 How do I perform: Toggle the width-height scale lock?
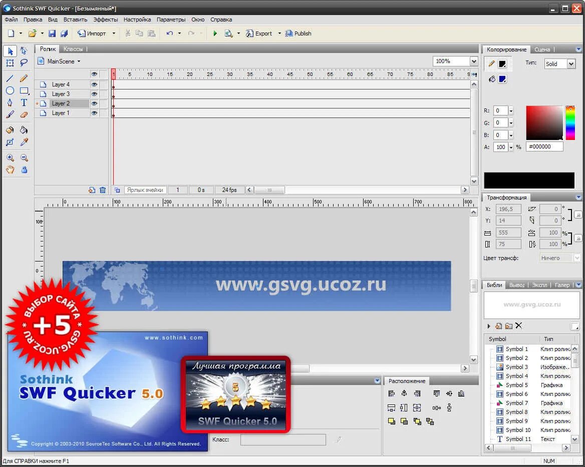[578, 238]
